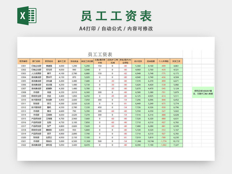This screenshot has width=232, height=174.
Task: Click bonus value 6,500 in row C021
Action: pos(74,141)
